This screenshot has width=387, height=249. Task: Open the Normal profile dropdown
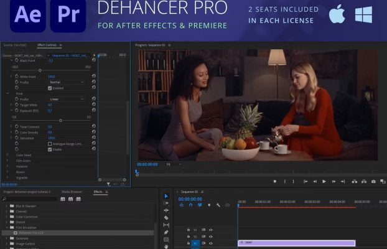tap(66, 82)
